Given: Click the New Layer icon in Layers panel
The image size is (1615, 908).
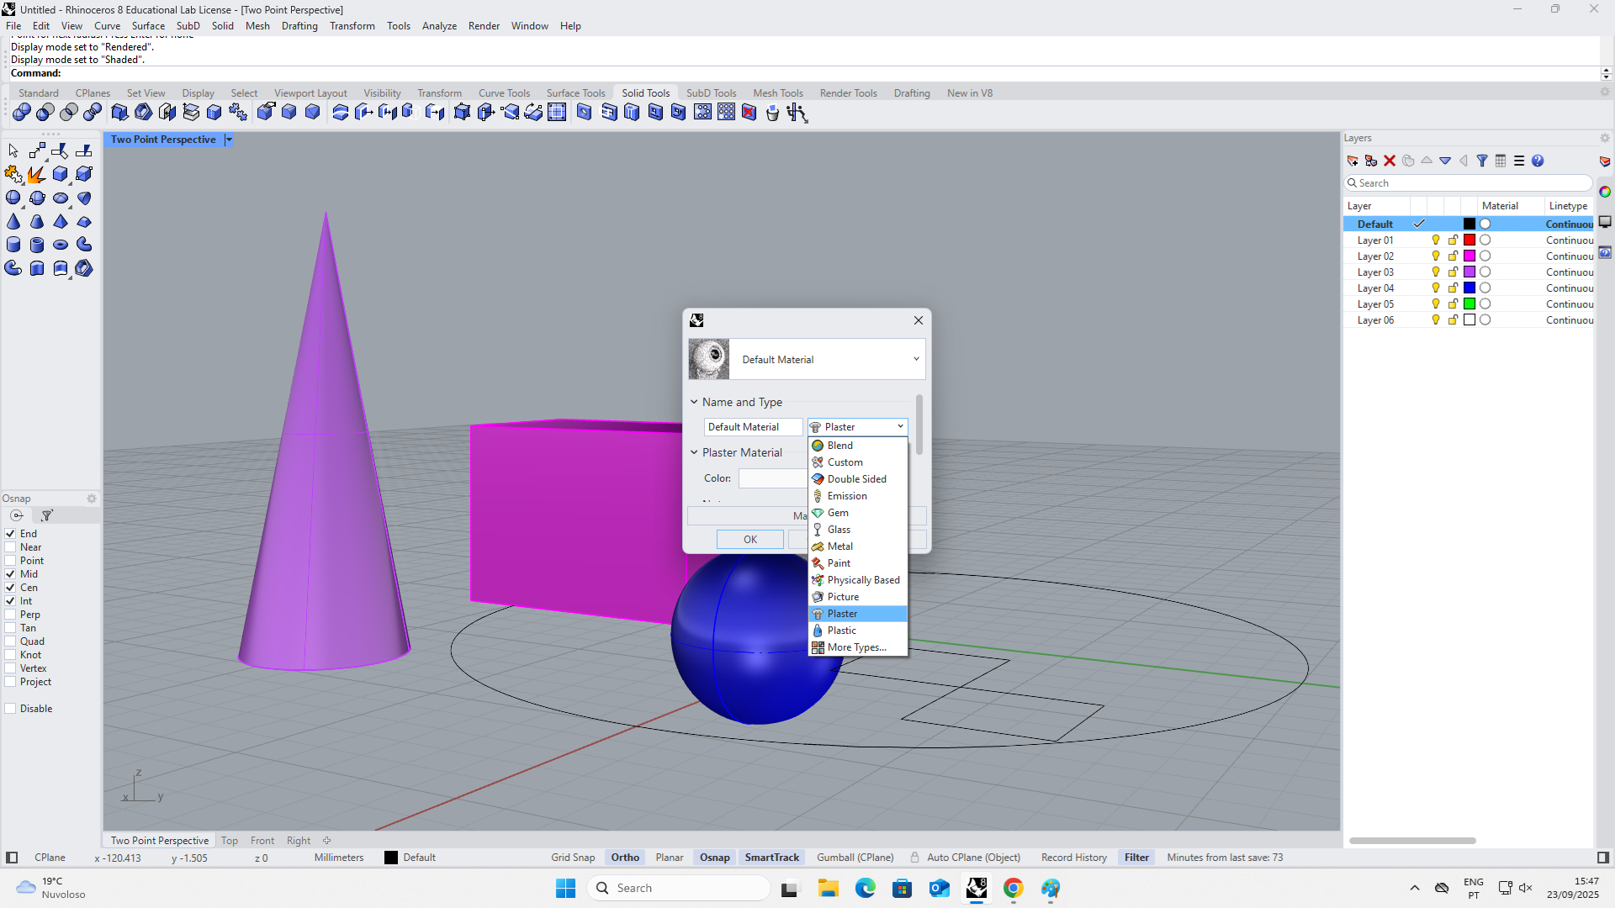Looking at the screenshot, I should click(x=1353, y=161).
